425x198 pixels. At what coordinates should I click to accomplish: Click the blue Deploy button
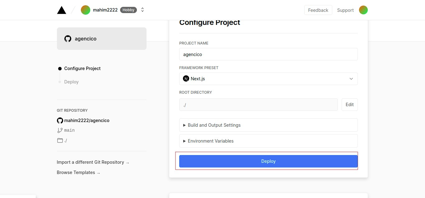[x=269, y=161]
